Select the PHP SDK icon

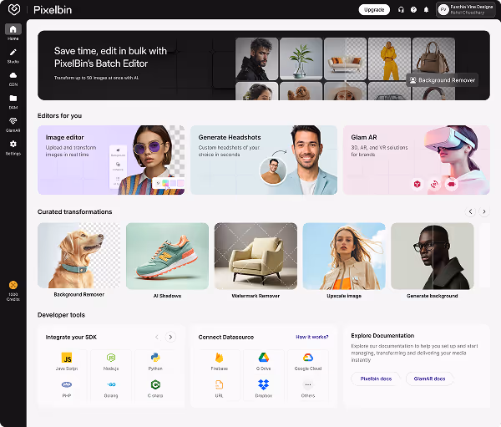pyautogui.click(x=67, y=384)
